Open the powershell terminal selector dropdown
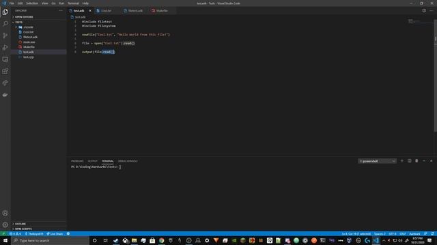437x245 pixels. [x=377, y=161]
